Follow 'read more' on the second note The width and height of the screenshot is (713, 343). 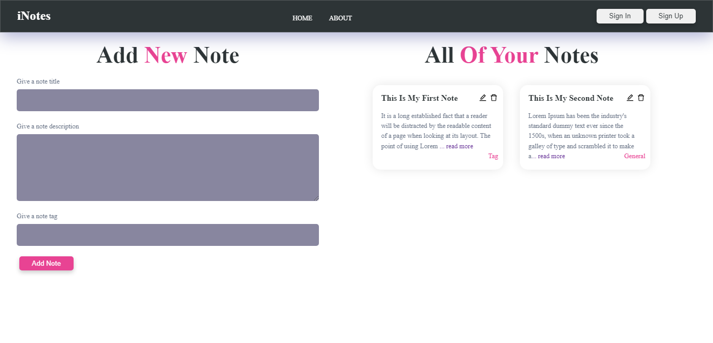pyautogui.click(x=551, y=156)
